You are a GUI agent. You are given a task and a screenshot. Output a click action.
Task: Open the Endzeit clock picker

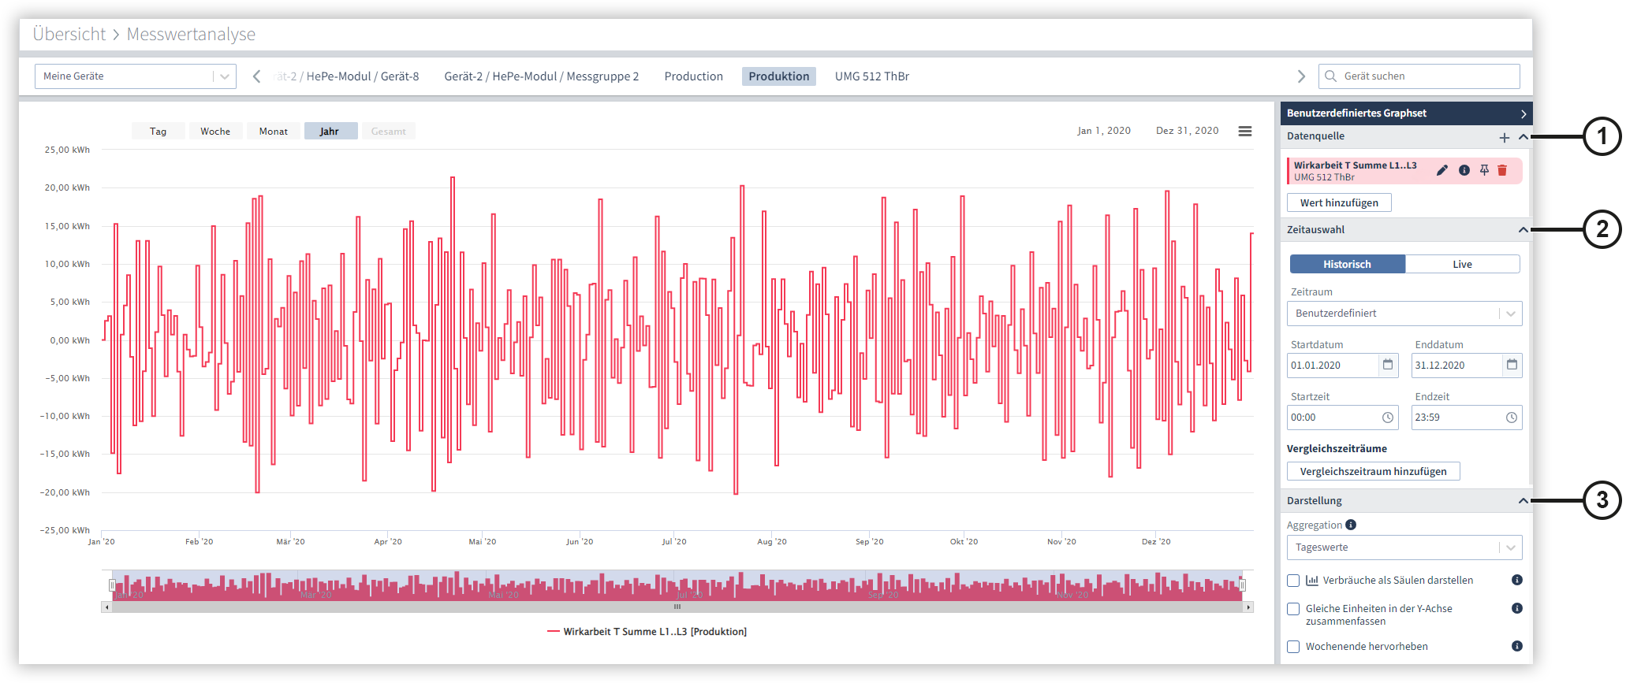click(1512, 418)
